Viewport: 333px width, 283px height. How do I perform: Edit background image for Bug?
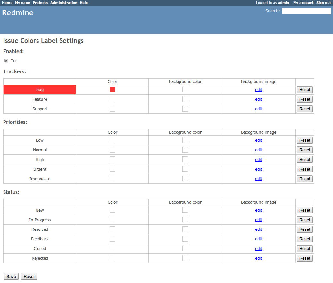(x=258, y=90)
